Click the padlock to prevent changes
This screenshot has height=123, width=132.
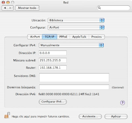click(x=7, y=115)
